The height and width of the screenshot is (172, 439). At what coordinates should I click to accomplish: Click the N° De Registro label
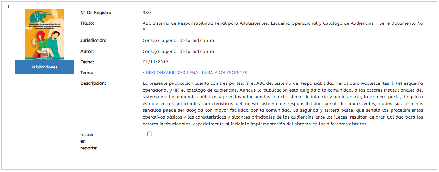[96, 13]
